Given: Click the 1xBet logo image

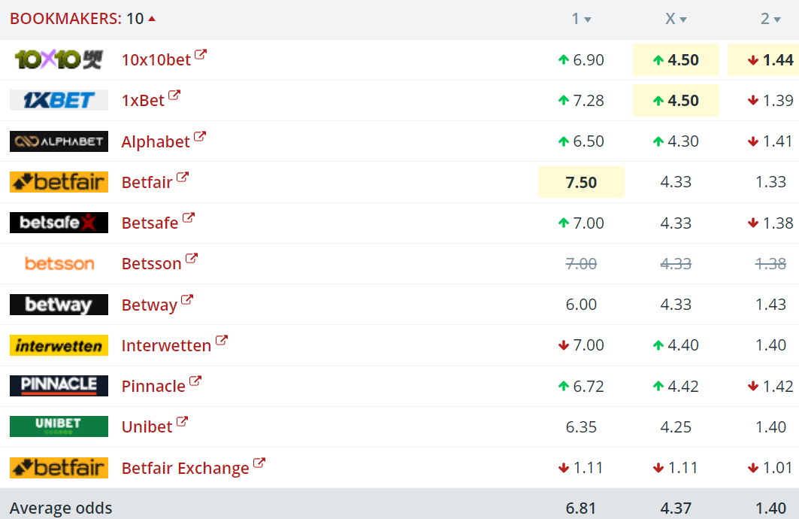Looking at the screenshot, I should point(59,100).
